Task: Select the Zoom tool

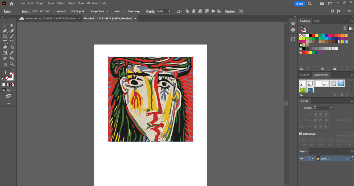Action: click(12, 64)
